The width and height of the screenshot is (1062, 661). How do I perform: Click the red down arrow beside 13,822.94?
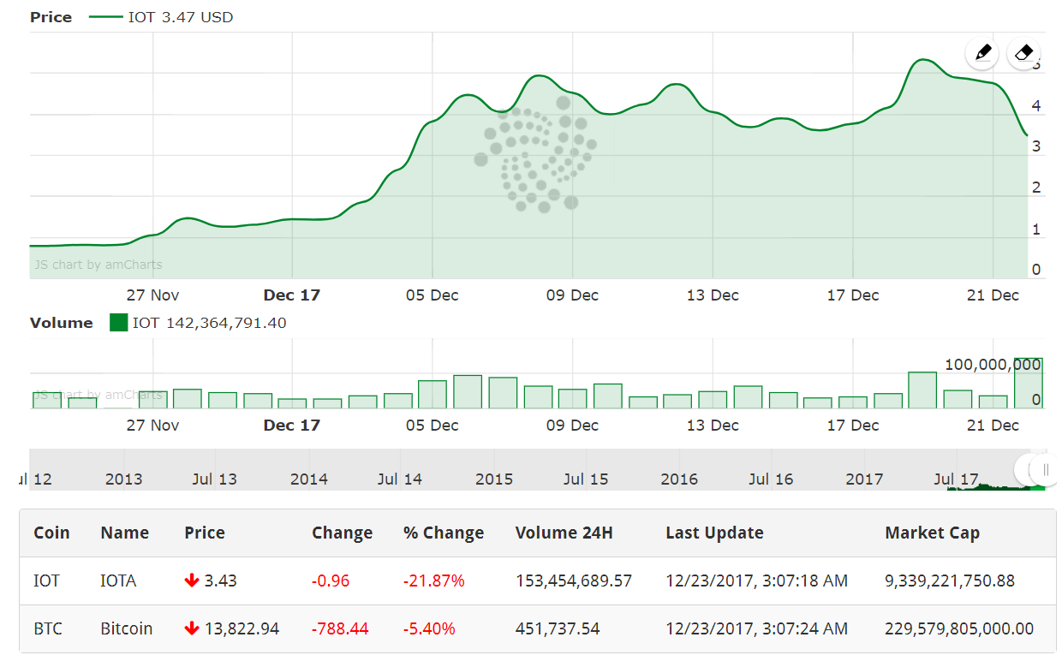[192, 629]
